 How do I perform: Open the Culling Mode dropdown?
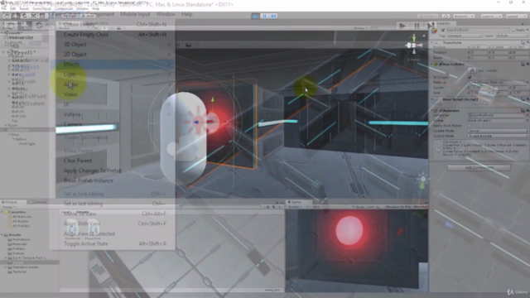(499, 136)
